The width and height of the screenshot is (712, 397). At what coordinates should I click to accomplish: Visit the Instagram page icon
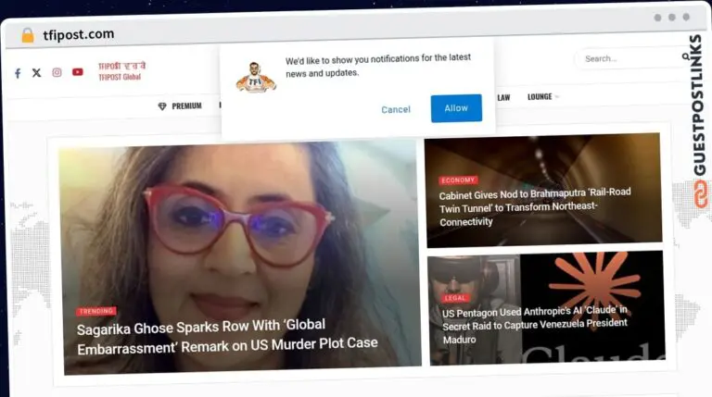pos(57,73)
